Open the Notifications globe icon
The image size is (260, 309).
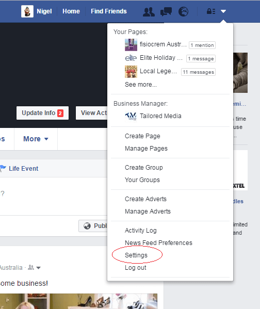(x=183, y=12)
